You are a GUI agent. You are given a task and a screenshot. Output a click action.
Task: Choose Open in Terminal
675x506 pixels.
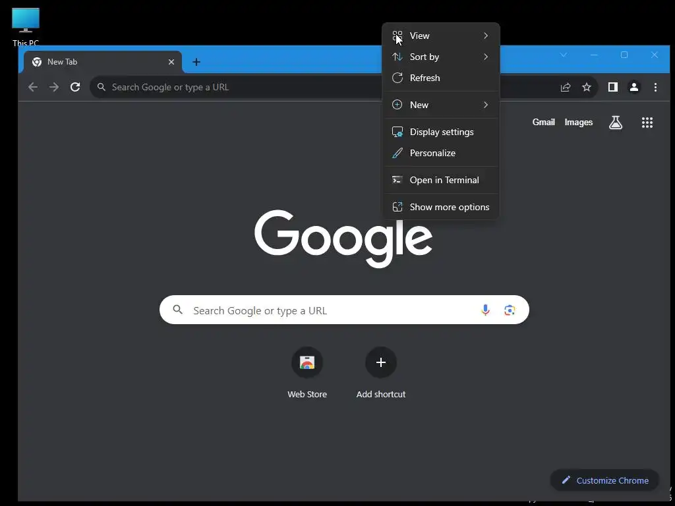(x=441, y=181)
